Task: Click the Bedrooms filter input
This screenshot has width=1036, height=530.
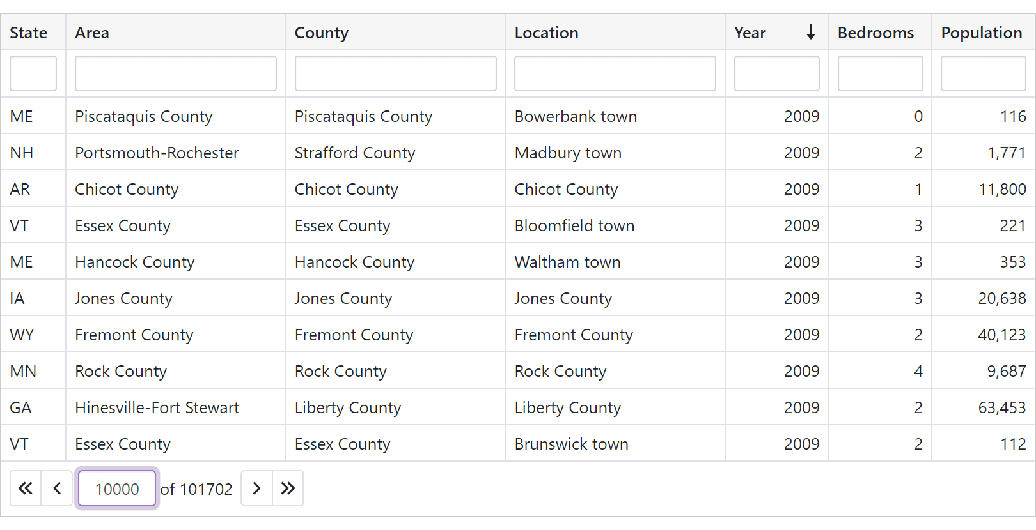Action: 880,73
